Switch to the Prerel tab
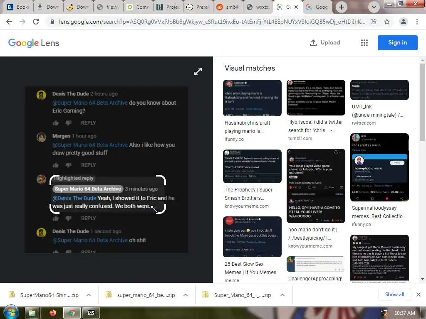The width and height of the screenshot is (426, 319). [x=198, y=7]
